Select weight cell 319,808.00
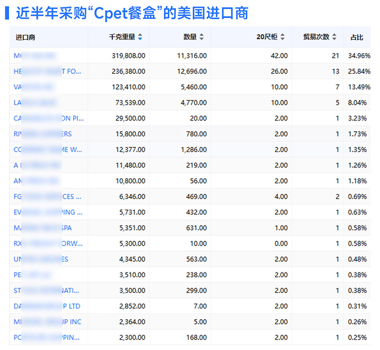380x350 pixels. click(128, 56)
